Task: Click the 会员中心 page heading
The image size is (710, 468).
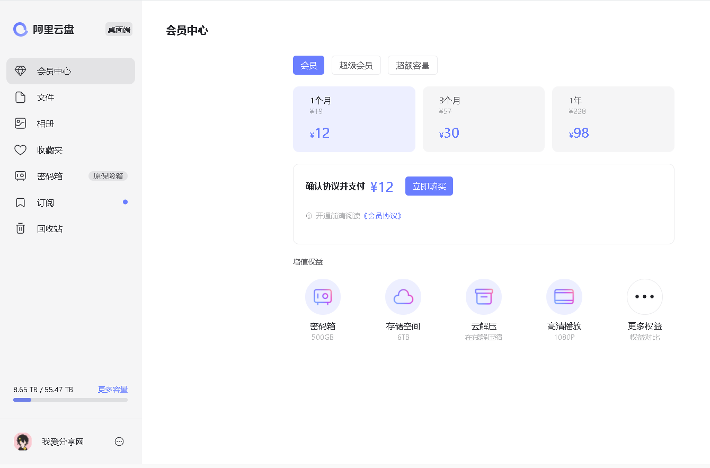Action: (x=187, y=30)
